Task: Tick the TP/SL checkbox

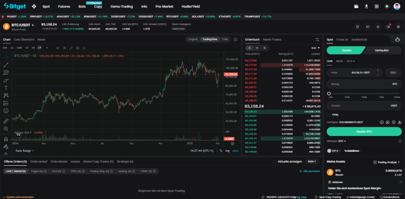Action: [329, 115]
